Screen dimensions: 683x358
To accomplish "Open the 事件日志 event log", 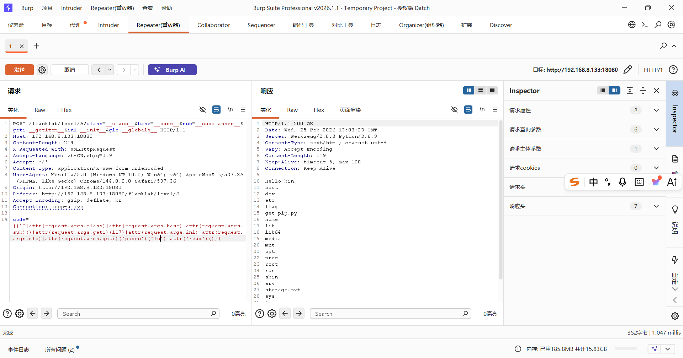I will tap(18, 349).
